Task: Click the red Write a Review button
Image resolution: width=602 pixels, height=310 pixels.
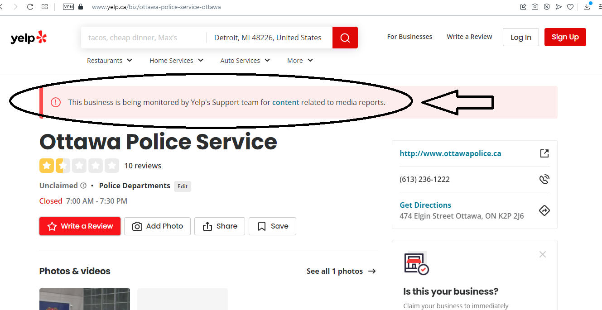Action: pyautogui.click(x=80, y=226)
